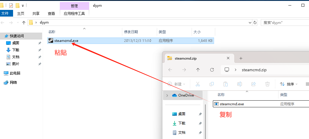Open the 应用程序工具 ribbon tab

[x=74, y=13]
